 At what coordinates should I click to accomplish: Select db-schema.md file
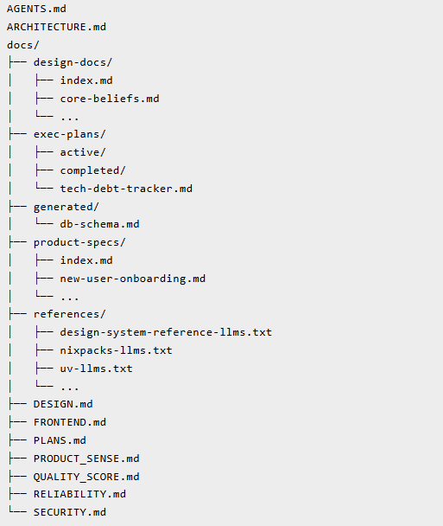tap(99, 224)
